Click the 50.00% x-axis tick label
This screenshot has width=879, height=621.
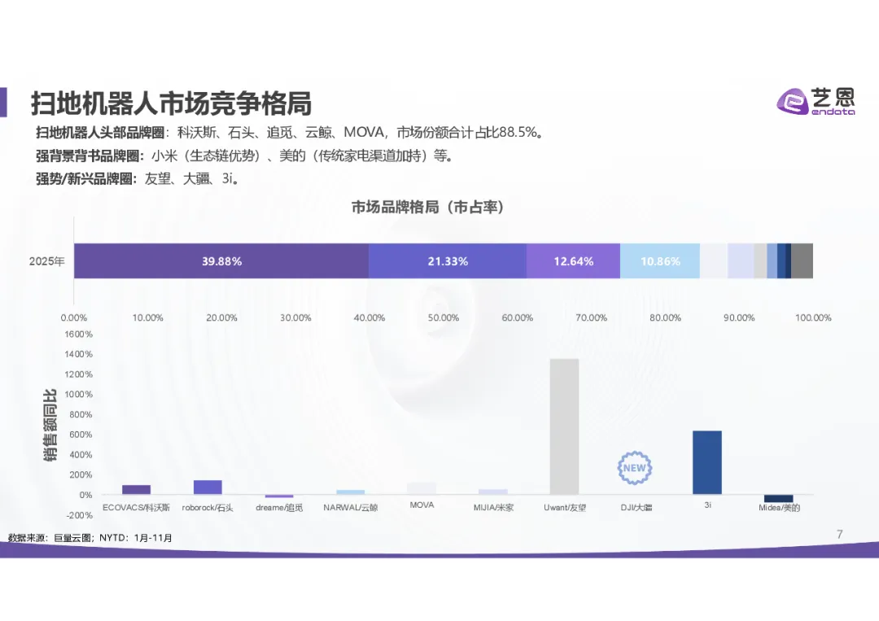444,317
